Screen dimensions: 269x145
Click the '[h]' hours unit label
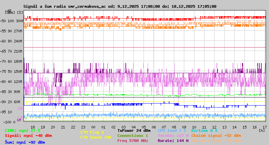tap(262, 130)
